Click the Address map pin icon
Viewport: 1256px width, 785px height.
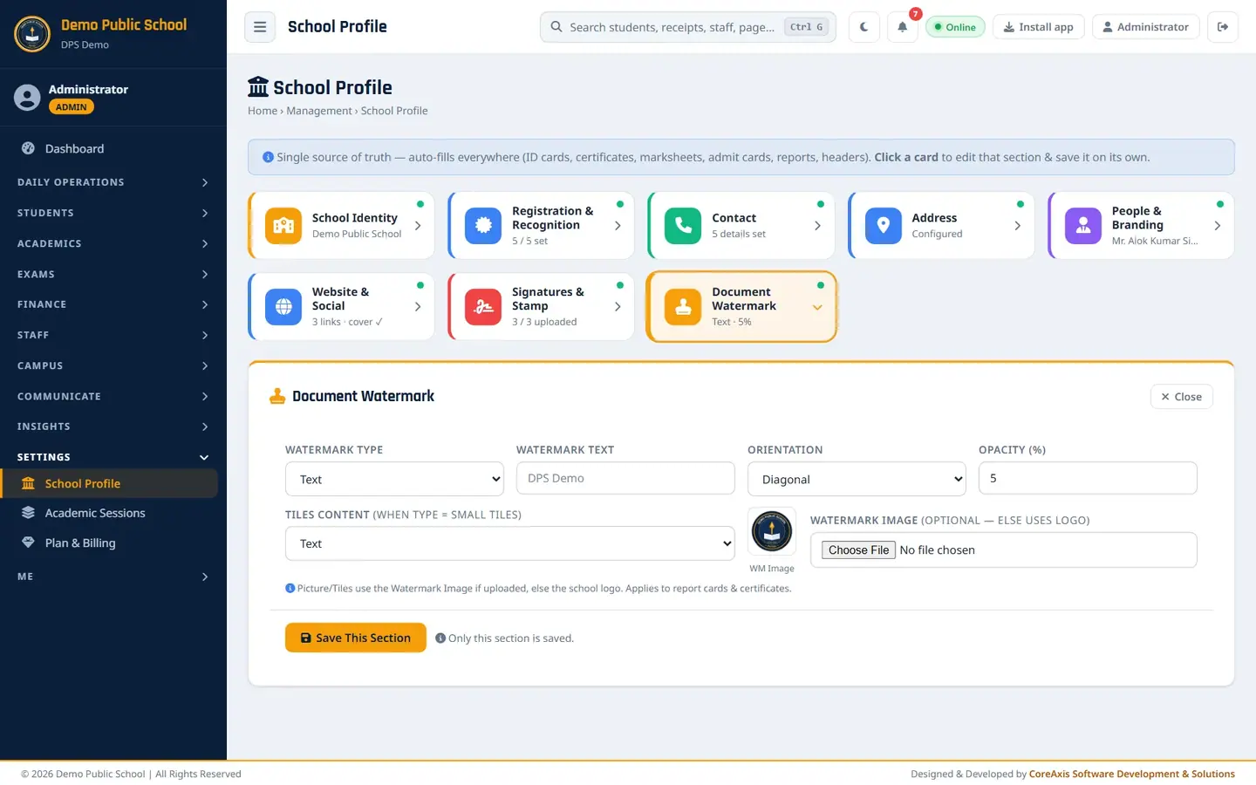(884, 226)
